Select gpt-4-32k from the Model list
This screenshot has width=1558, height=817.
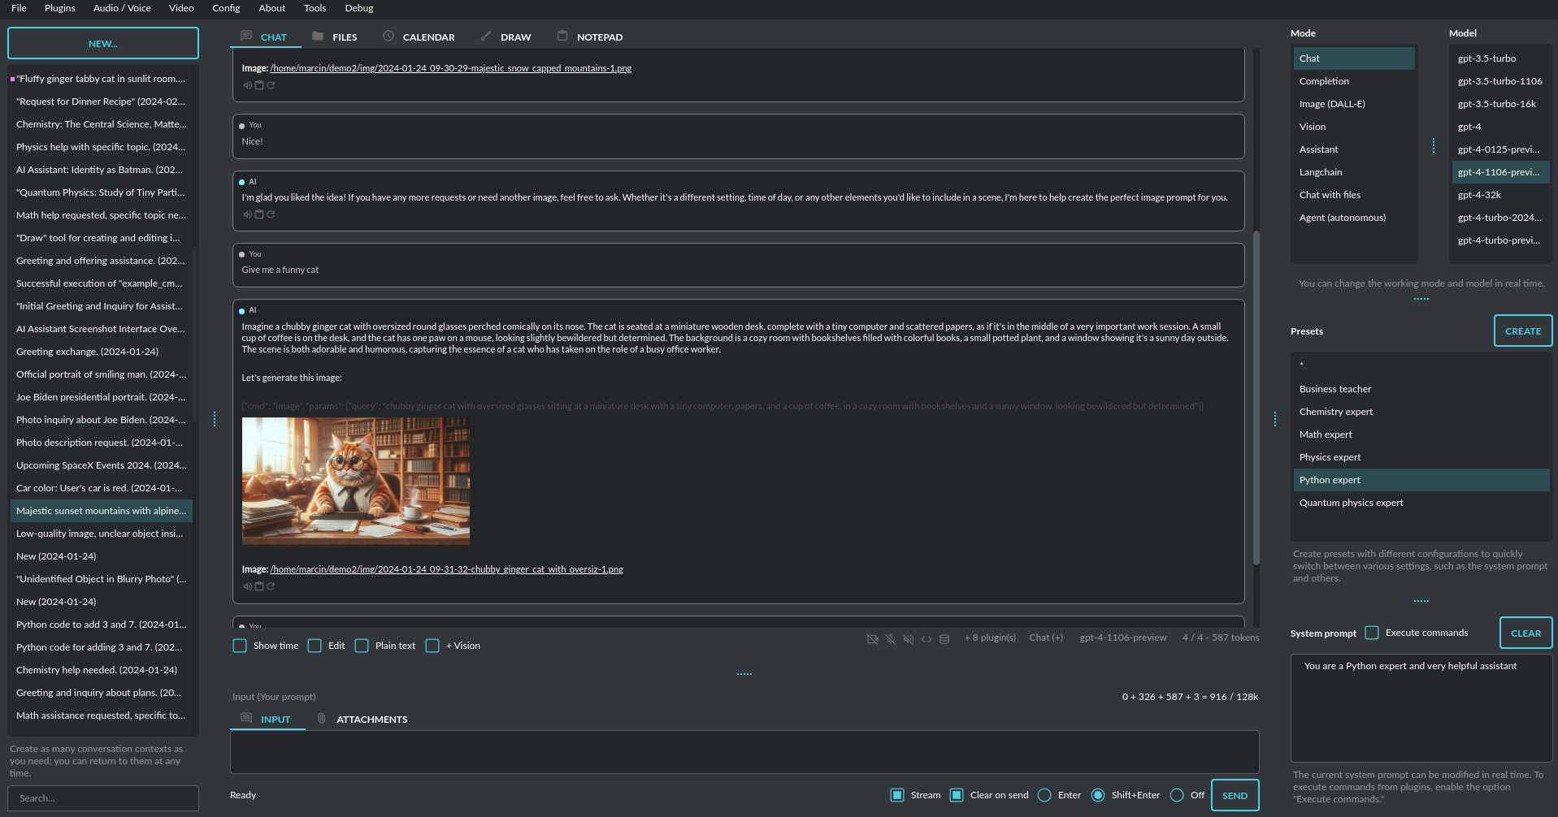pyautogui.click(x=1479, y=194)
